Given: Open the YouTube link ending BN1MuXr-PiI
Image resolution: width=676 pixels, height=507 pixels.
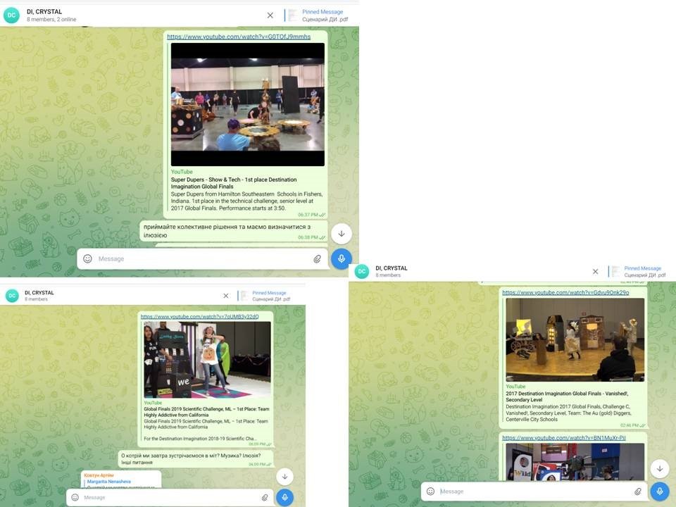Looking at the screenshot, I should tap(564, 437).
